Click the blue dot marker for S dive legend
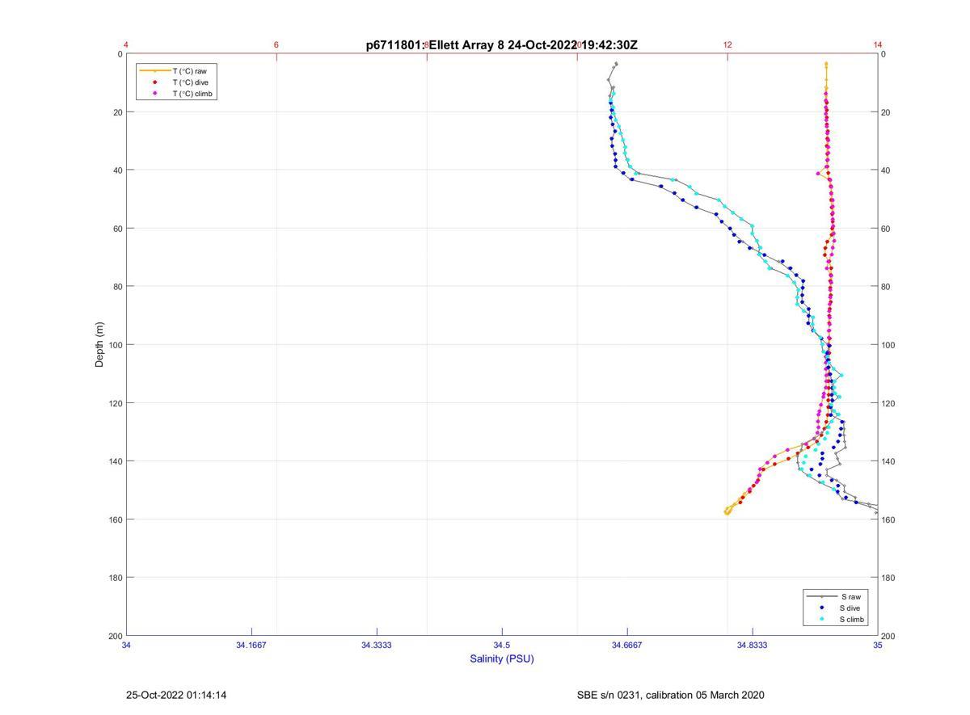 [821, 608]
